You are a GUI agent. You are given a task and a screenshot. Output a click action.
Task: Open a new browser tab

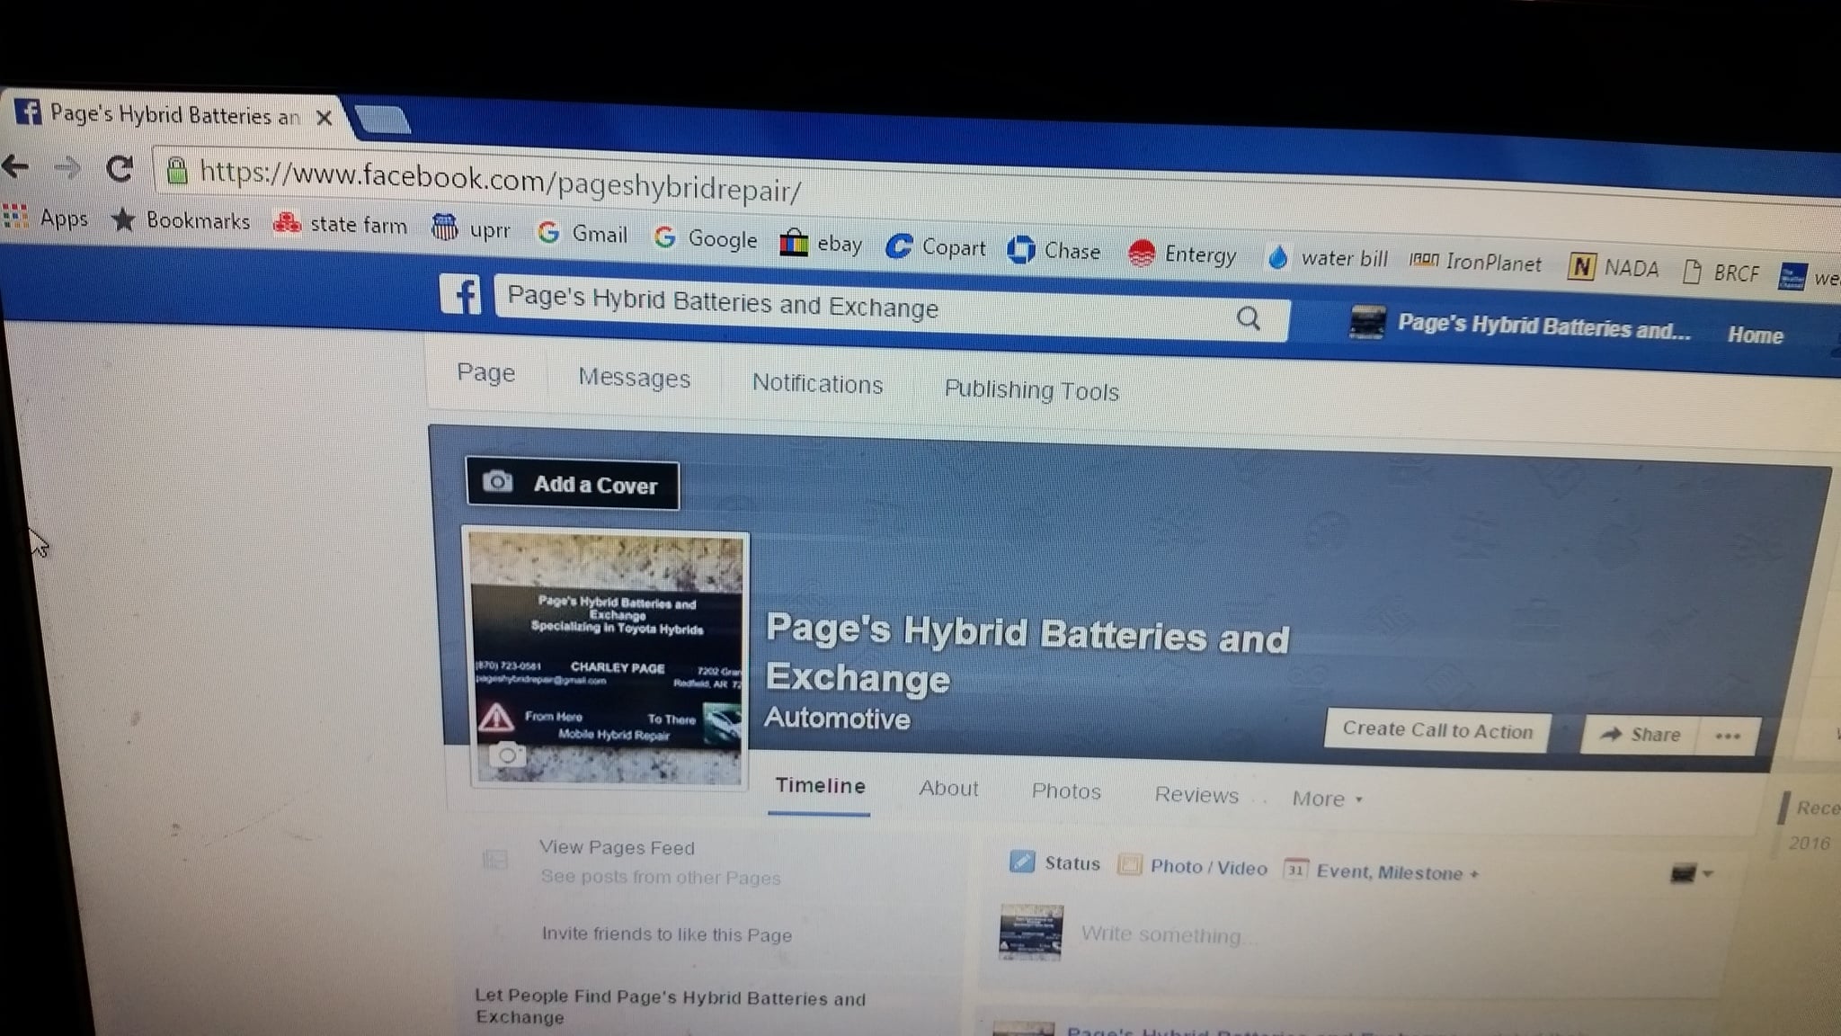pos(382,120)
